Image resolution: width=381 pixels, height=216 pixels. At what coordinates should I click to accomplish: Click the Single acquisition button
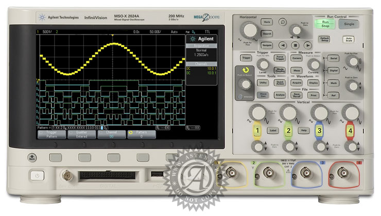pos(349,24)
